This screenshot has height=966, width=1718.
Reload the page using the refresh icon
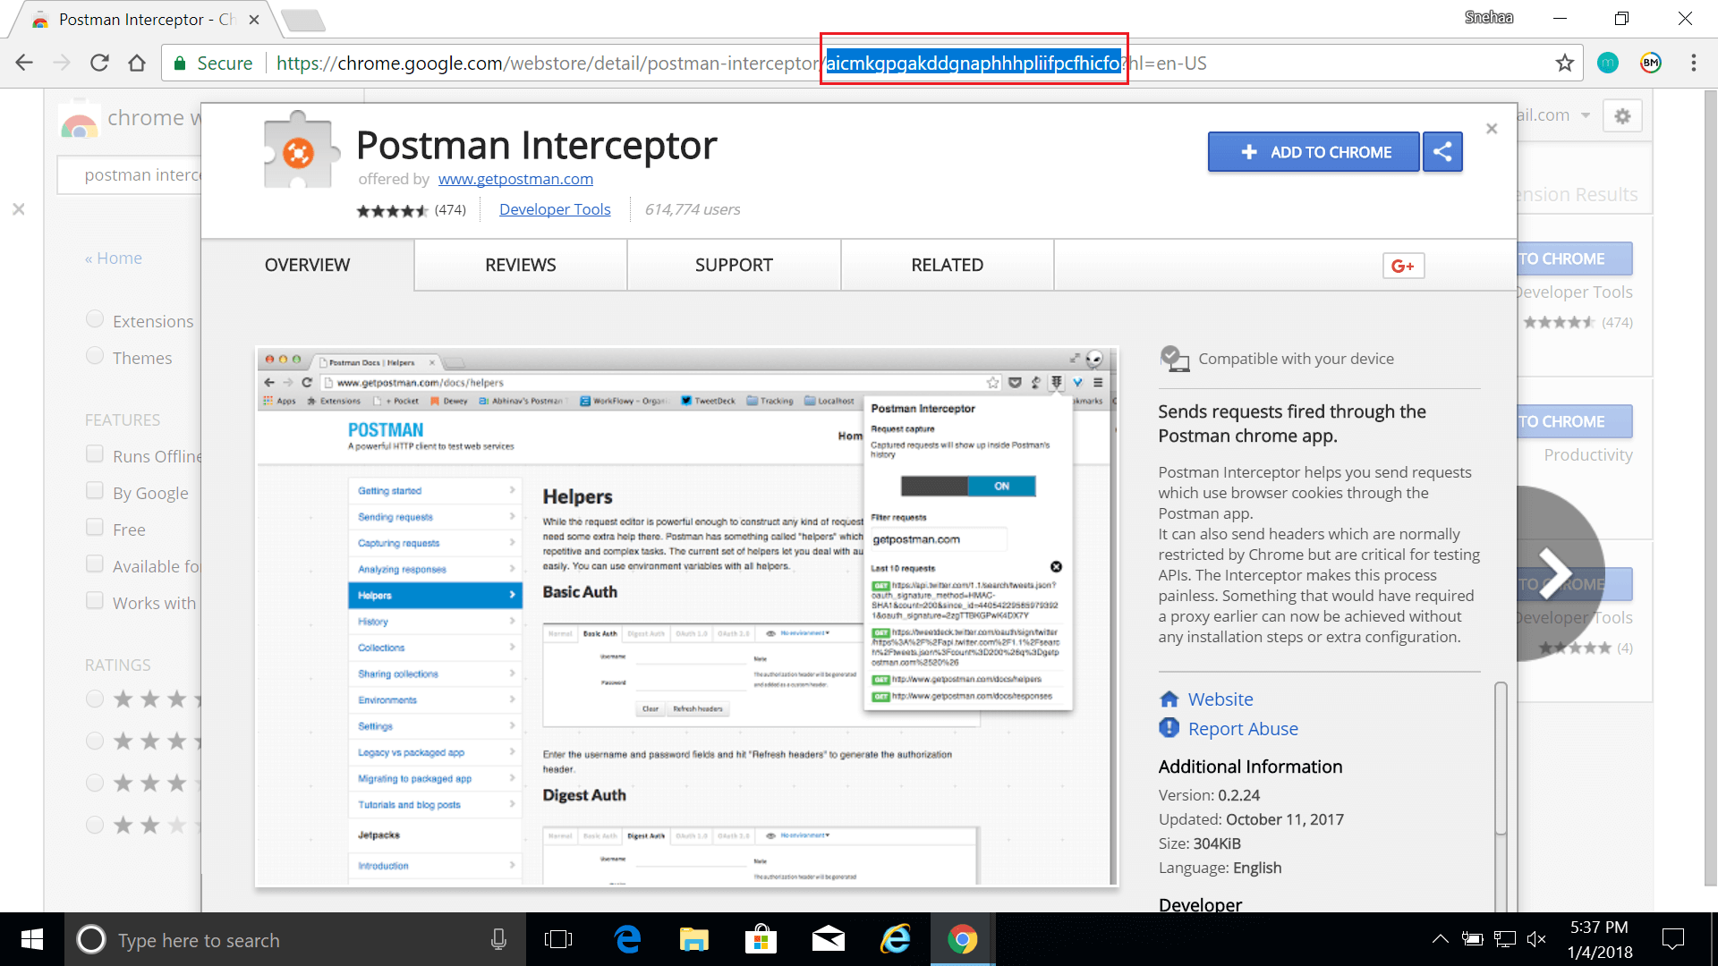[x=99, y=63]
